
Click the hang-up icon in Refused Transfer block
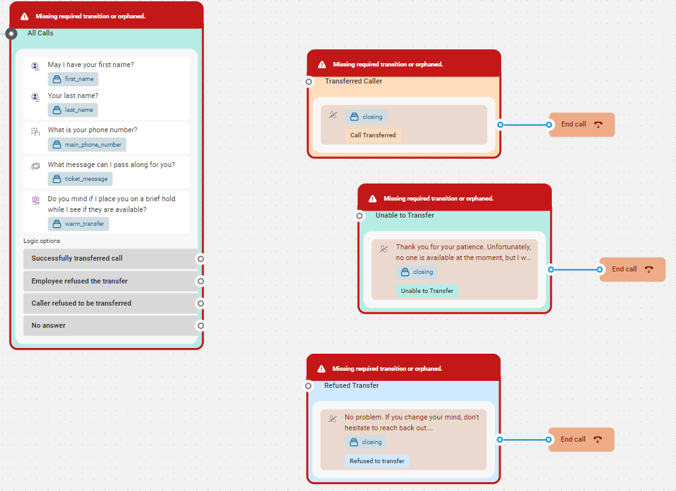[333, 419]
